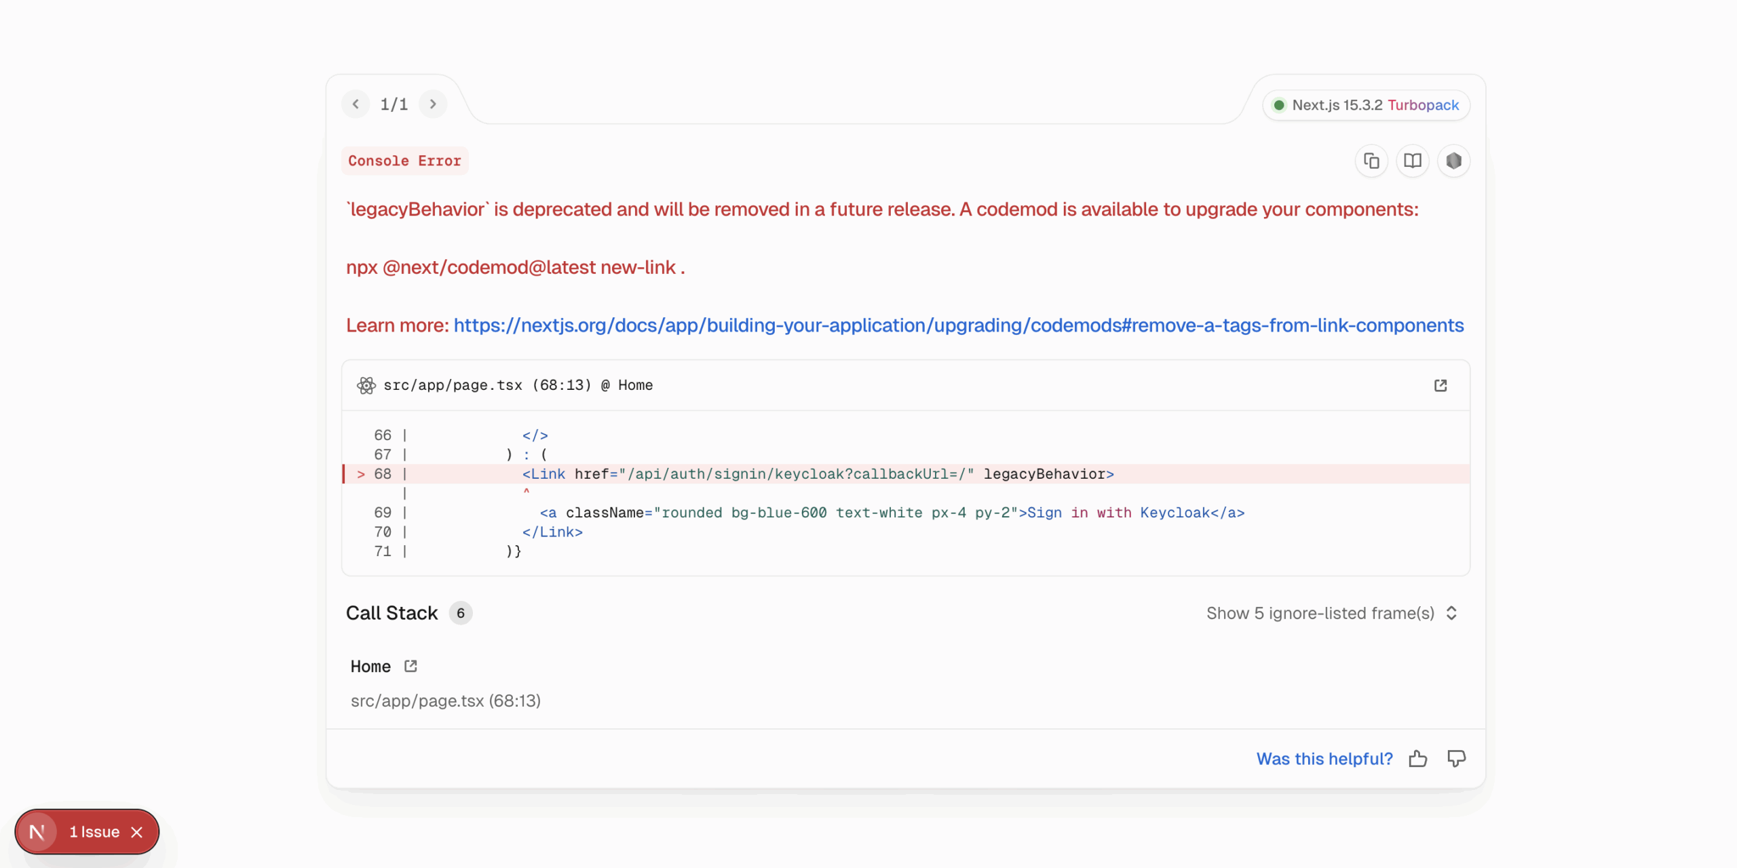Click React atom icon beside file path
The height and width of the screenshot is (868, 1737).
click(366, 385)
